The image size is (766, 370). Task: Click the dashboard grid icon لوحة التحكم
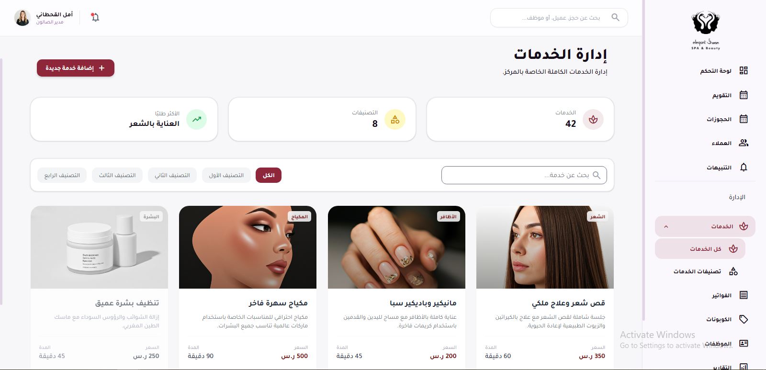743,70
